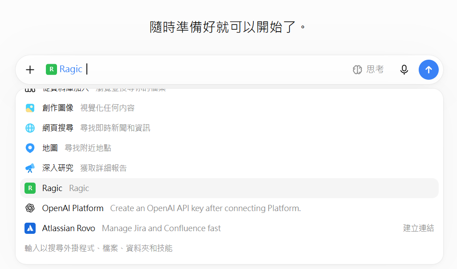Viewport: 457px width, 269px height.
Task: Select the 網頁搜尋 menu entry
Action: point(229,128)
